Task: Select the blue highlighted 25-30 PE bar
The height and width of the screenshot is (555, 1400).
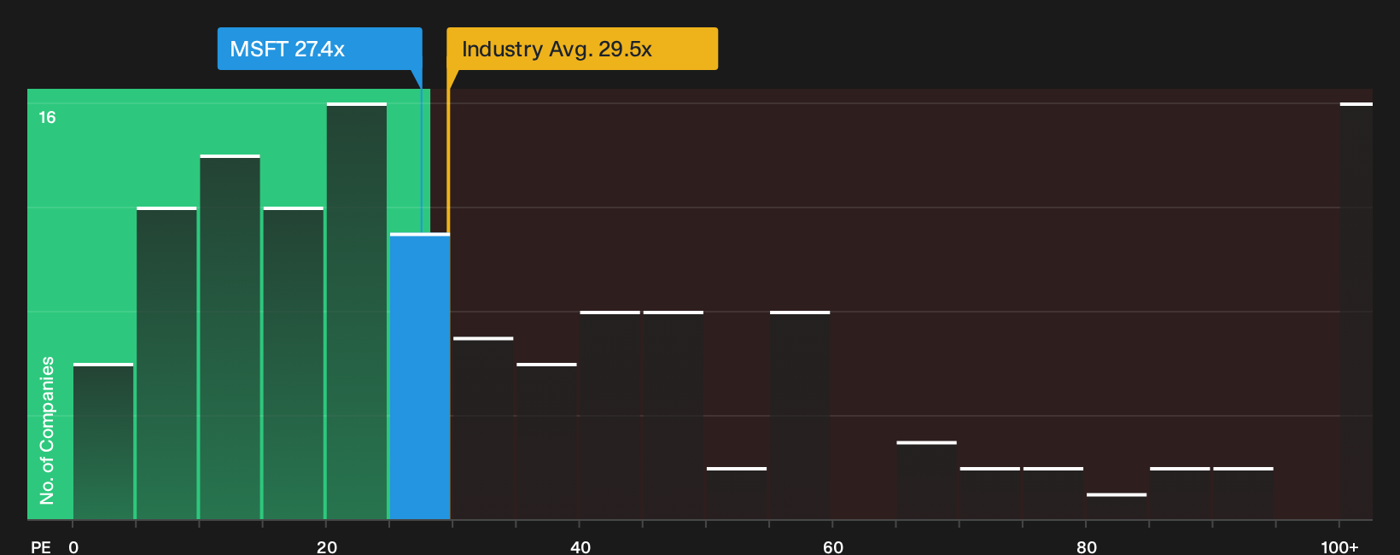Action: pyautogui.click(x=420, y=376)
